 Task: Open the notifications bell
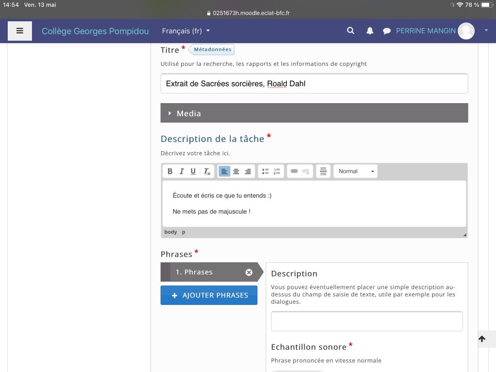pyautogui.click(x=370, y=31)
